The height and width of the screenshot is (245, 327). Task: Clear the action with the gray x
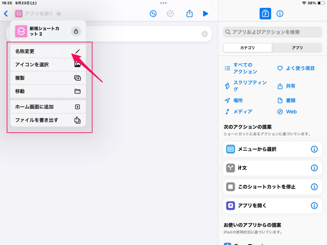tap(205, 34)
